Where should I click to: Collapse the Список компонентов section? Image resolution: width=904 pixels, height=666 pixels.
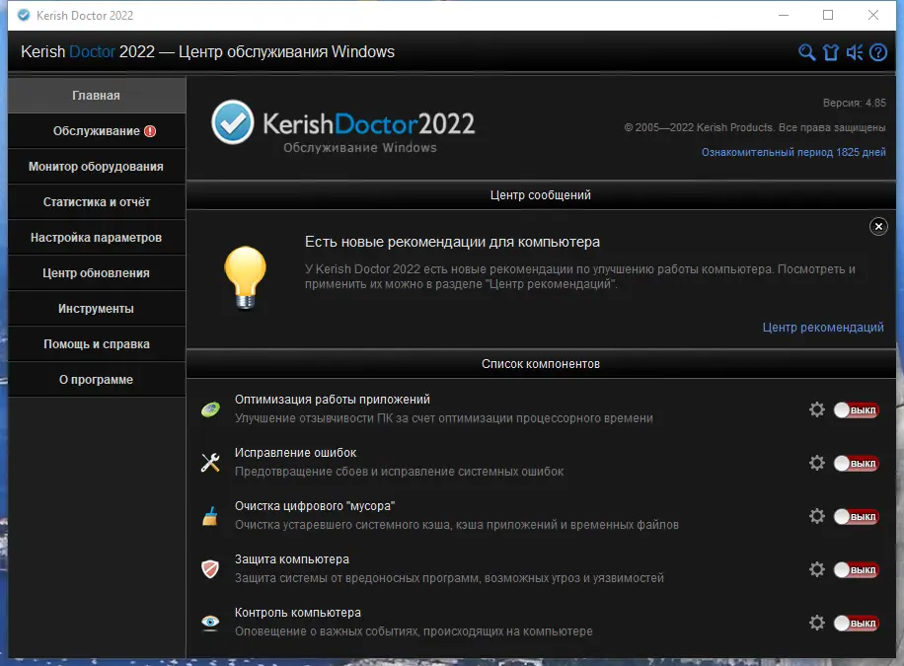[x=541, y=363]
